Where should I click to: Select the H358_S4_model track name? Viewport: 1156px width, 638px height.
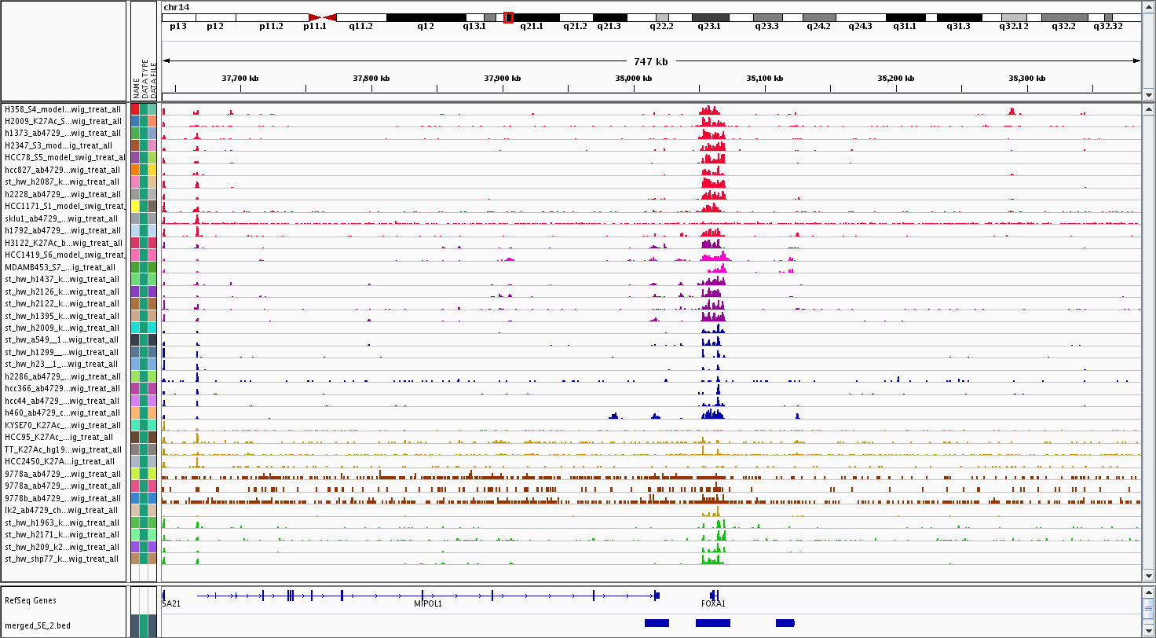[63, 109]
